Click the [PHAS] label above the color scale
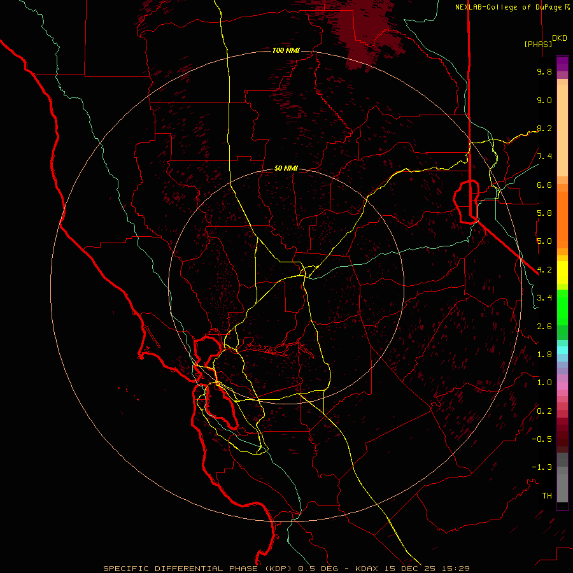The width and height of the screenshot is (573, 573). pos(538,44)
